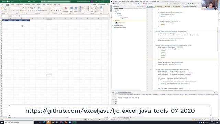Open the Run menu in IntelliJ menu bar
Viewport: 220px width, 124px height.
coord(144,1)
